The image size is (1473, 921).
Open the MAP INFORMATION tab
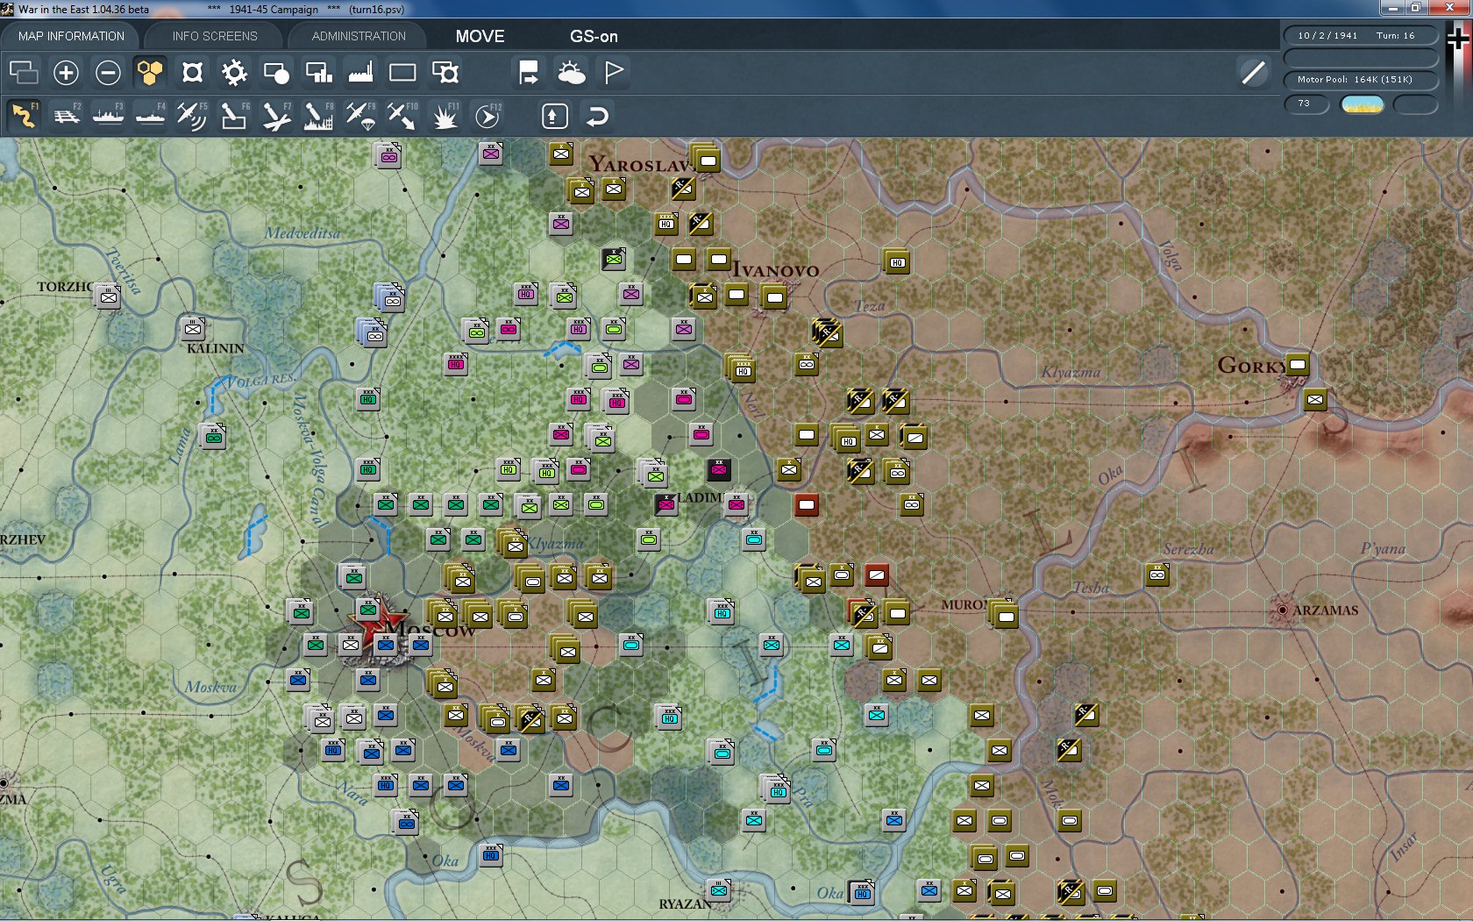(71, 36)
